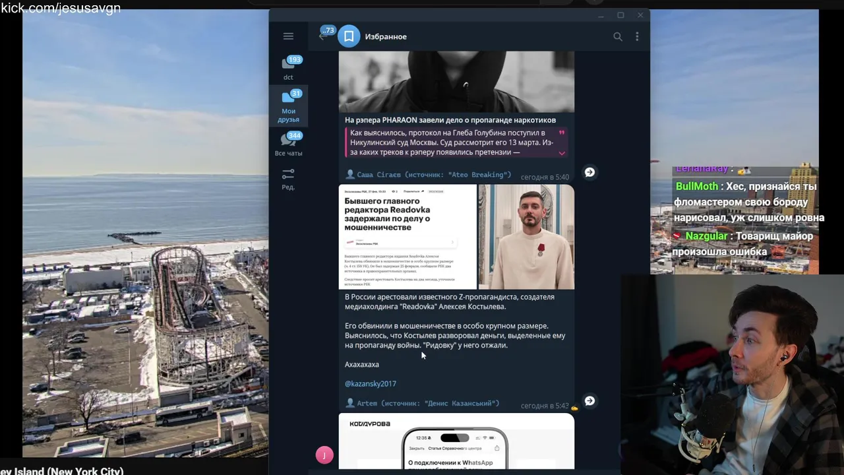This screenshot has height=475, width=844.
Task: Click the Избранное chat title
Action: click(386, 36)
